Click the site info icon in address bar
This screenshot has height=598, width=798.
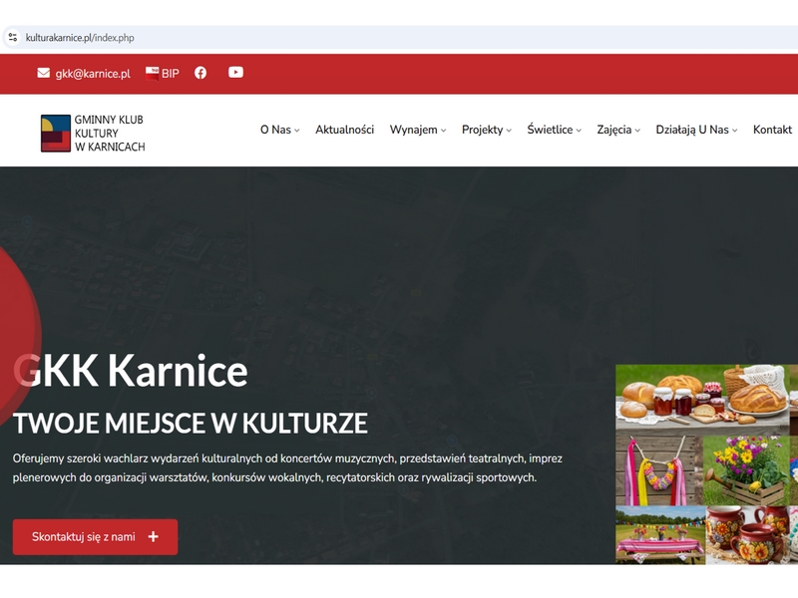[13, 38]
